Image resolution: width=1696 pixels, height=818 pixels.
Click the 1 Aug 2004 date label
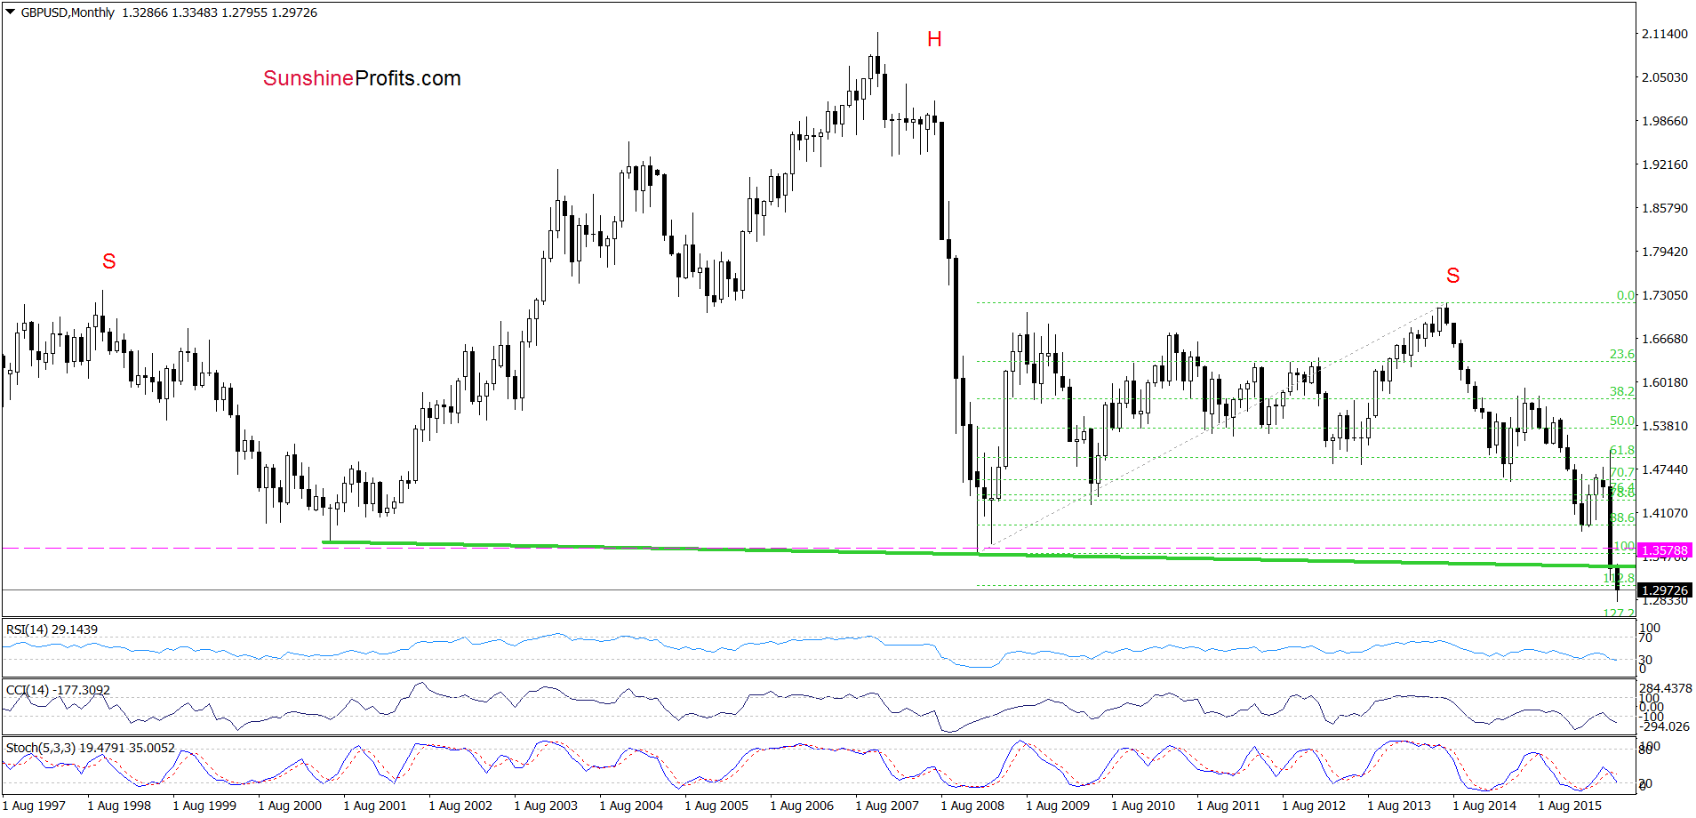[x=631, y=806]
